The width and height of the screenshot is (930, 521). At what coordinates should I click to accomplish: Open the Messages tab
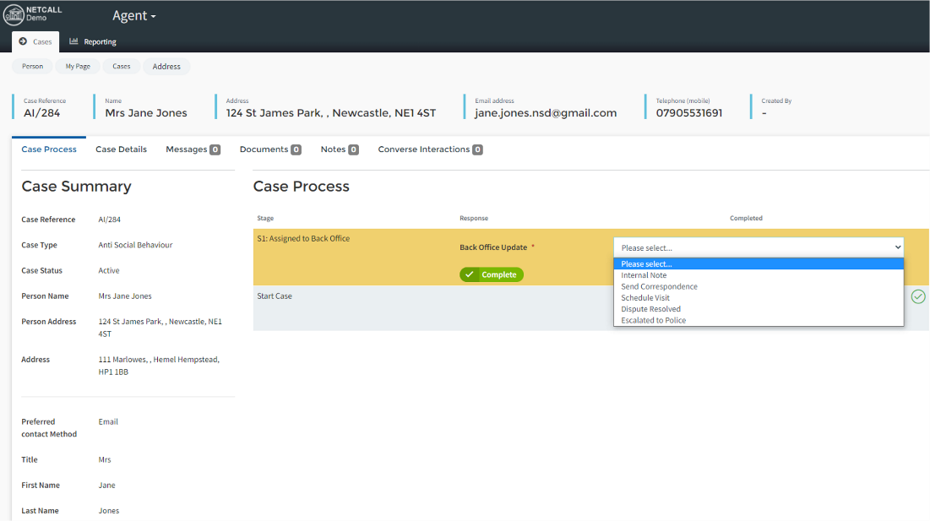point(192,149)
